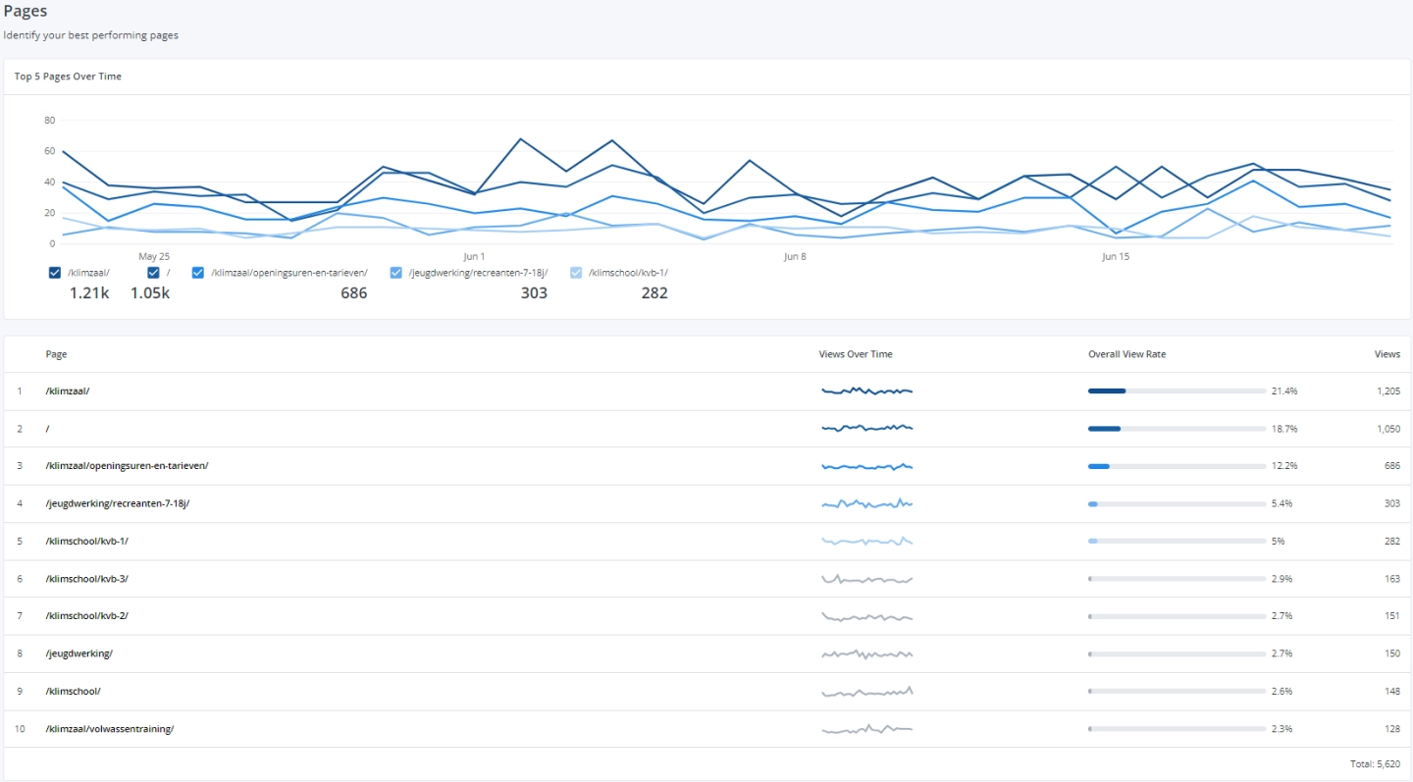Screen dimensions: 1413x782
Task: Toggle the /klimschool/kvb-1/ legend checkbox
Action: [x=576, y=273]
